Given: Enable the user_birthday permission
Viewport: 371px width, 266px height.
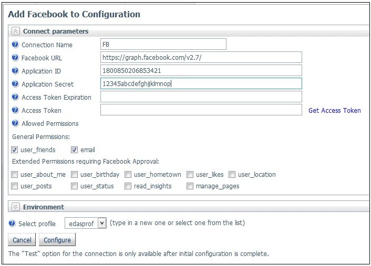Looking at the screenshot, I should pos(74,175).
